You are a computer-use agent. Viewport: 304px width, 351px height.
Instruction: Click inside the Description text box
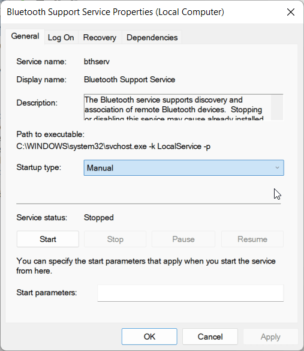coord(177,107)
